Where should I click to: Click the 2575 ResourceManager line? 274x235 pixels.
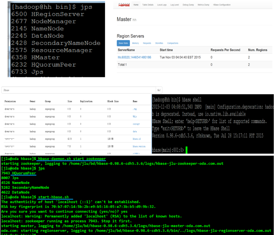[52, 50]
